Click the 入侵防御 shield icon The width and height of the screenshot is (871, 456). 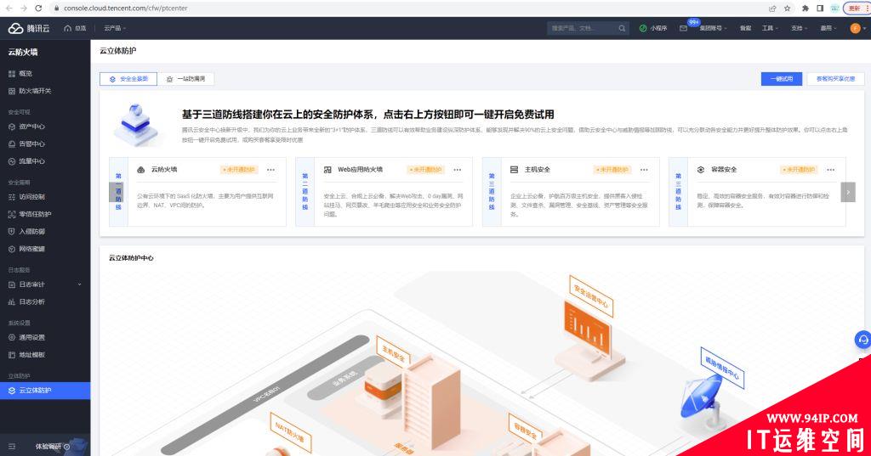click(x=12, y=231)
